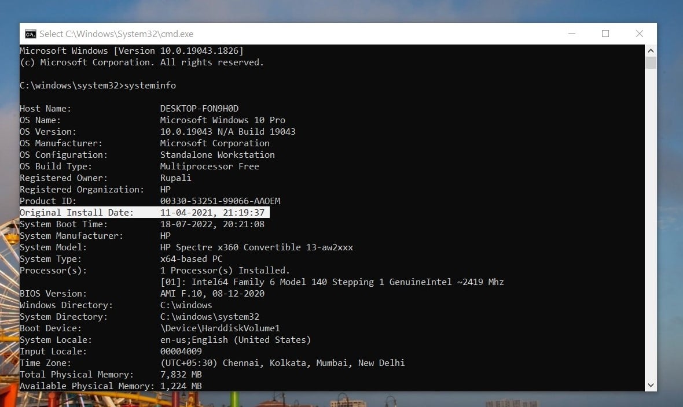
Task: Minimize the cmd.exe window
Action: coord(572,34)
